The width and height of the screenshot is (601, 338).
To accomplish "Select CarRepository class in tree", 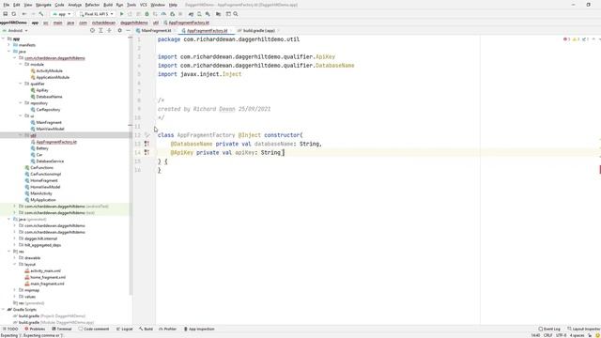I will pyautogui.click(x=48, y=109).
